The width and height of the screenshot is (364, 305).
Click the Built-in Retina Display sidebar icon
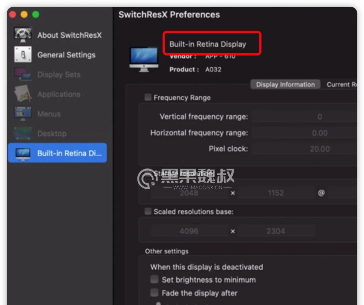tap(23, 153)
